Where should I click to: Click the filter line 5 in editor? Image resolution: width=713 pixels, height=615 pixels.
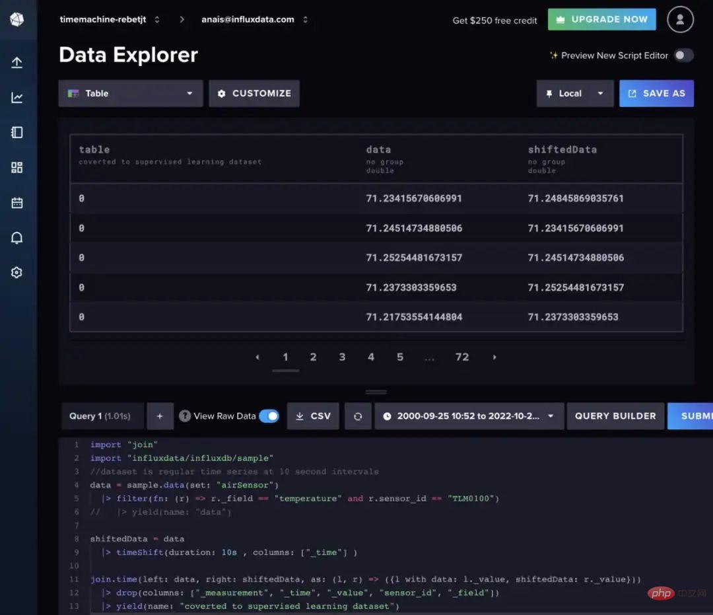click(x=300, y=499)
